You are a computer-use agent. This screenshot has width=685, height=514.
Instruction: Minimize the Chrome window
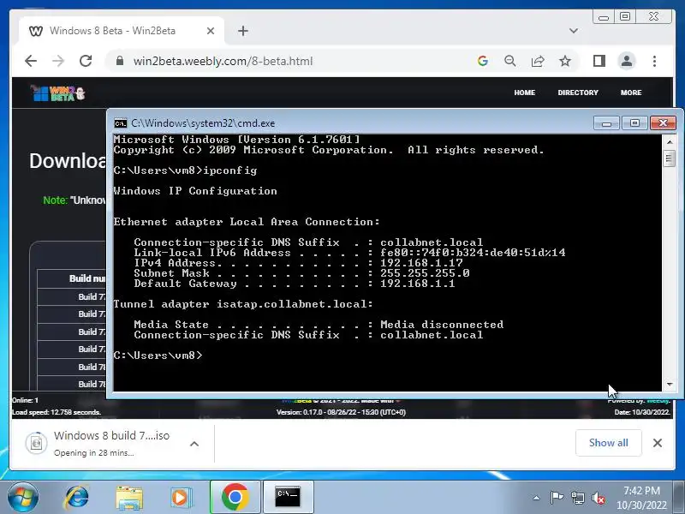pos(604,16)
